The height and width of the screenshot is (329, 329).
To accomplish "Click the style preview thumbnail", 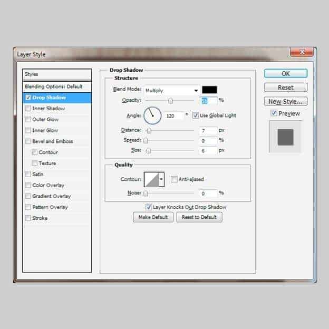I will point(285,137).
